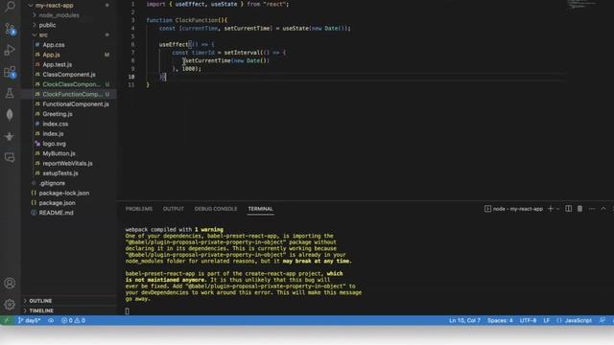This screenshot has height=345, width=614.
Task: Click line number 10 in the gutter
Action: pos(131,77)
